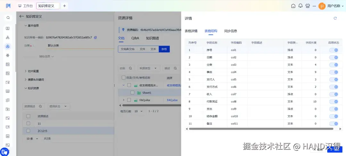Toggle 启用状态 switch for 日期 row
The image size is (346, 156).
click(x=334, y=57)
